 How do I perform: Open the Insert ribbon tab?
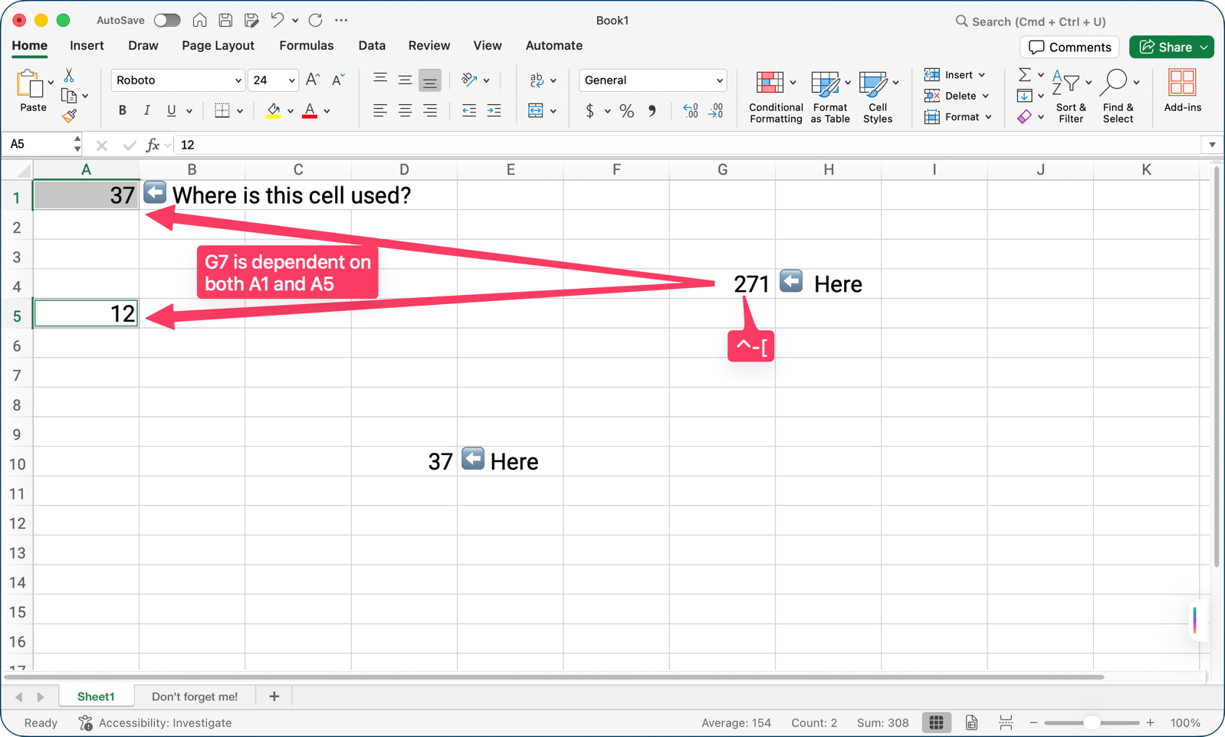pyautogui.click(x=87, y=46)
